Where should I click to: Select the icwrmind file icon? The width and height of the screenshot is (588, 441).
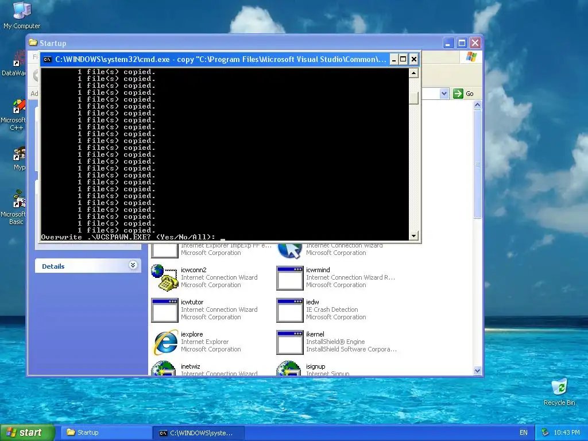[x=289, y=278]
